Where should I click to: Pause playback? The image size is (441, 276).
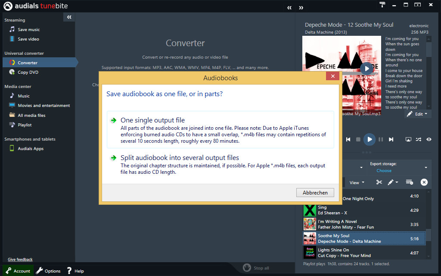[381, 139]
